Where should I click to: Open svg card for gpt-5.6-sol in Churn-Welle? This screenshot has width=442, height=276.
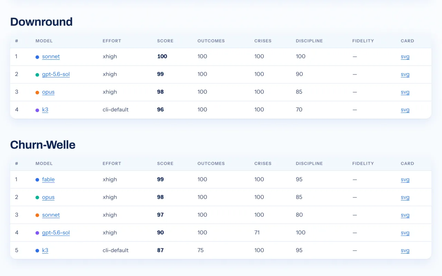pyautogui.click(x=405, y=233)
